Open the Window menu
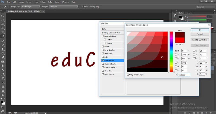 (65, 2)
